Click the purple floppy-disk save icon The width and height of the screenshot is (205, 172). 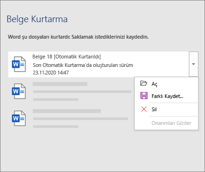pyautogui.click(x=144, y=96)
